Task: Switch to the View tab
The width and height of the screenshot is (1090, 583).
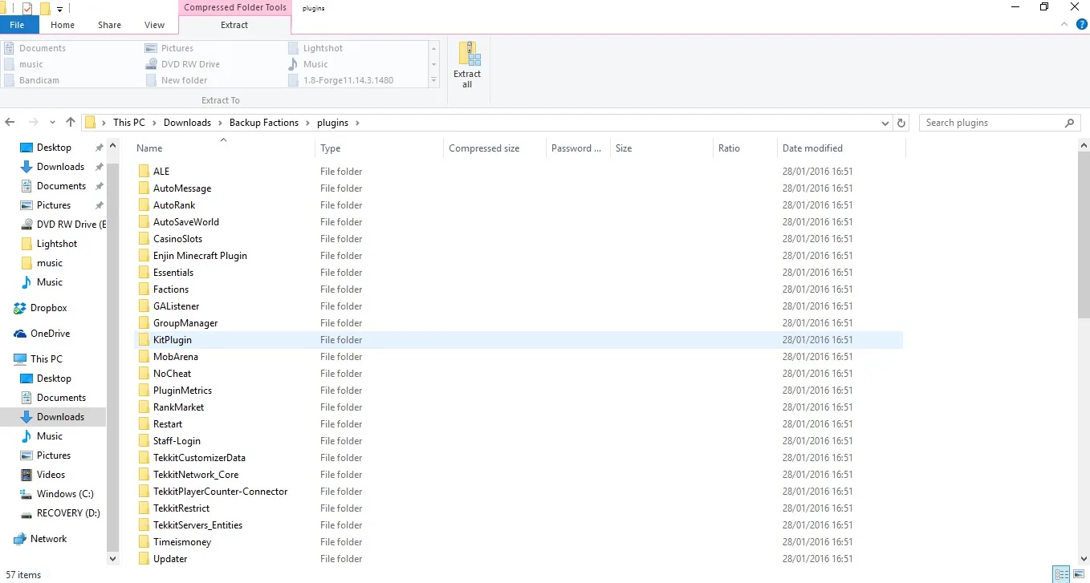Action: click(154, 25)
